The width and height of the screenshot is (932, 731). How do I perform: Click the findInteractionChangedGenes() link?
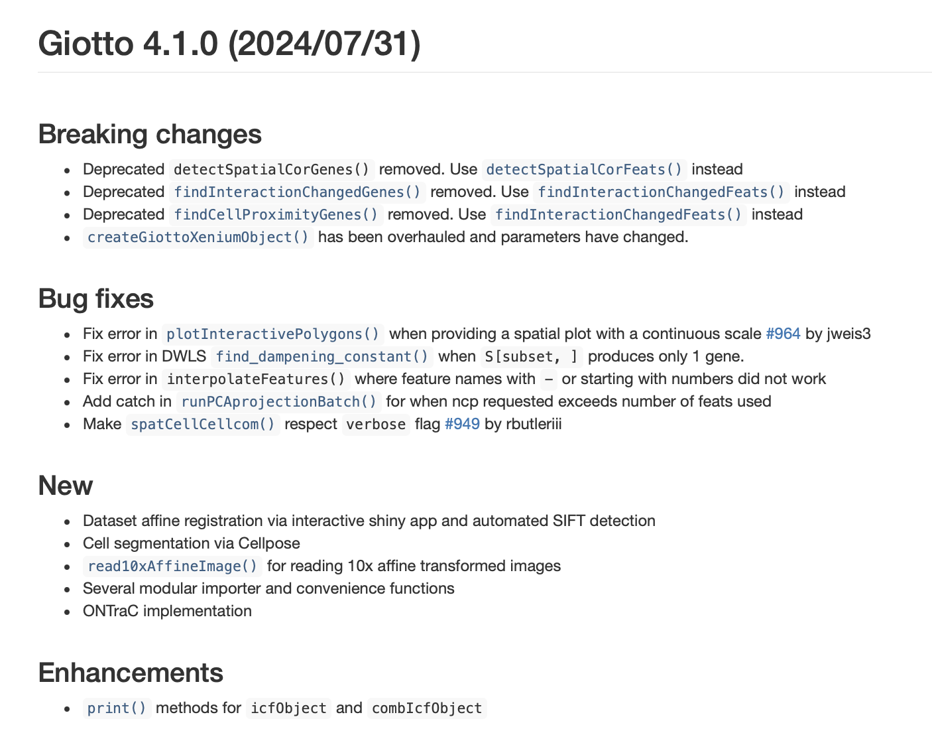coord(297,192)
